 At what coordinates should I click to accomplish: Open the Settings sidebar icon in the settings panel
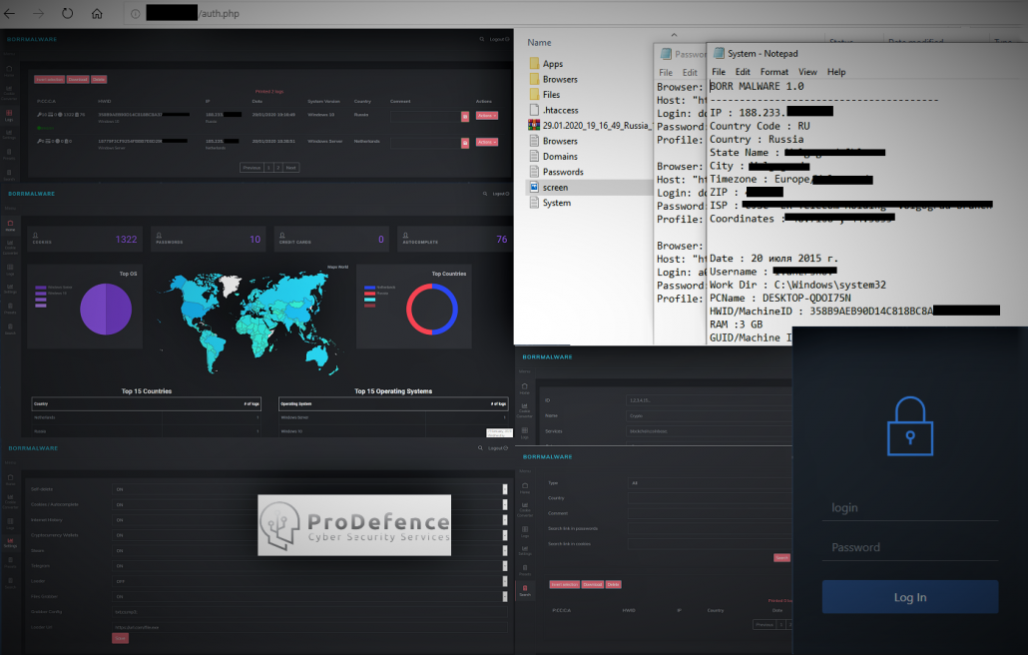point(10,542)
